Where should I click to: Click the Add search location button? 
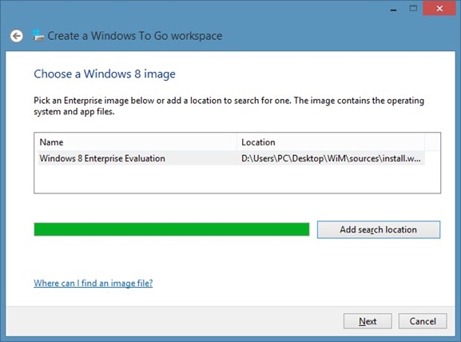(379, 229)
